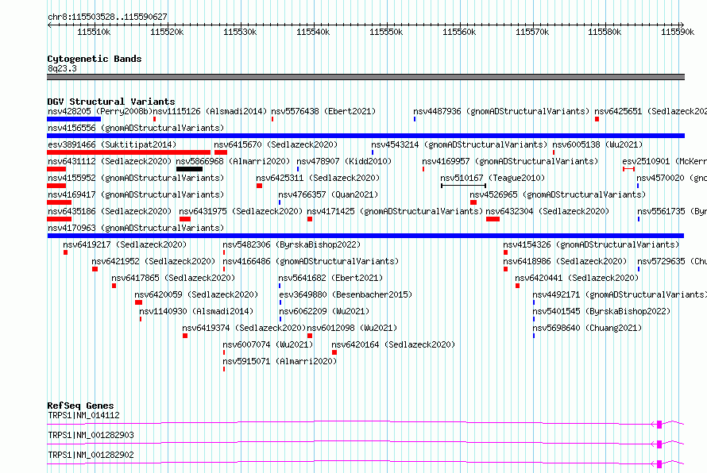Open variant nsv4543214 gnomAD label
This screenshot has height=473, width=707.
(x=459, y=144)
